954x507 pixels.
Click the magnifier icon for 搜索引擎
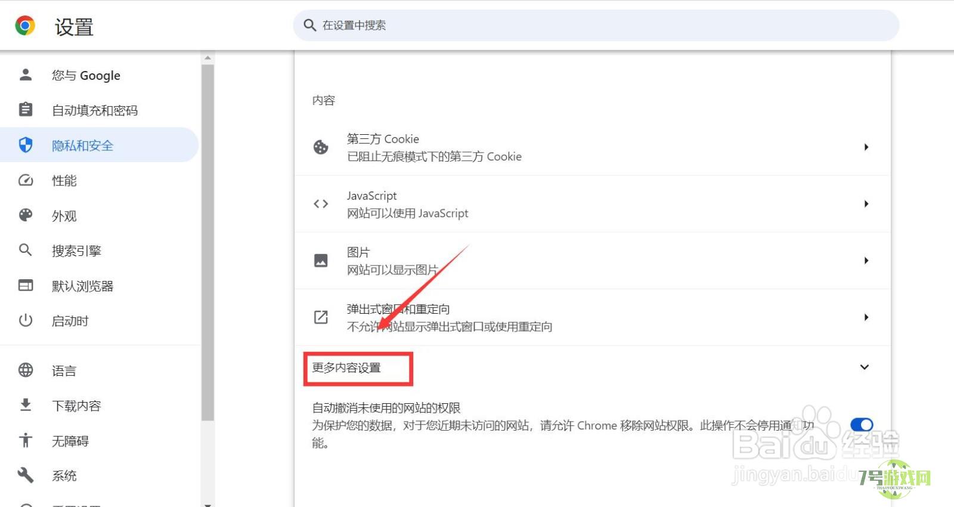pos(25,250)
